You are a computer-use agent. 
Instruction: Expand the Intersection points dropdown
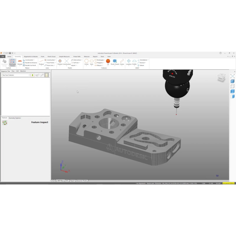pos(81,60)
